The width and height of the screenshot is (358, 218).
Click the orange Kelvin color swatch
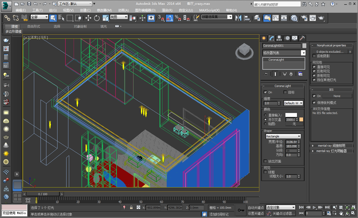coord(301,119)
